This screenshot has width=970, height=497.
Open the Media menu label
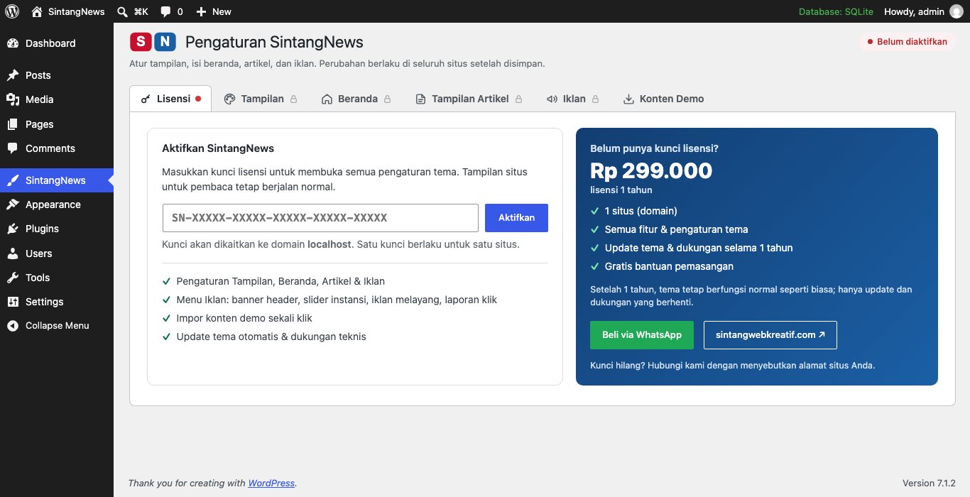[40, 99]
